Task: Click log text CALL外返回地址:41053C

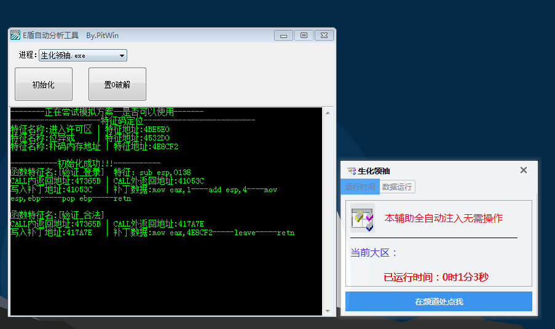Action: (x=159, y=181)
